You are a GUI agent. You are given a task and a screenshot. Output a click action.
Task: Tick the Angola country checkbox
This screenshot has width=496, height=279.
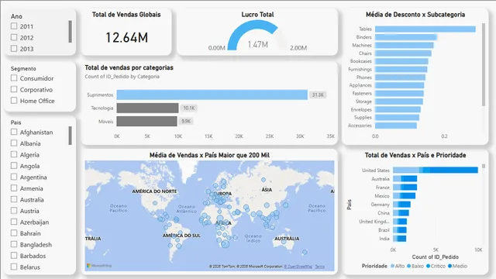[x=14, y=165]
